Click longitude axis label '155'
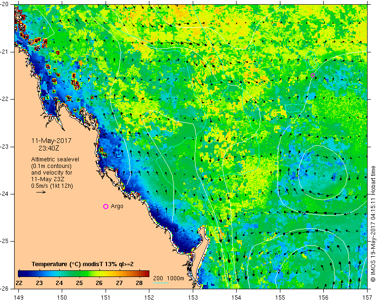The image size is (377, 302). [x=280, y=298]
